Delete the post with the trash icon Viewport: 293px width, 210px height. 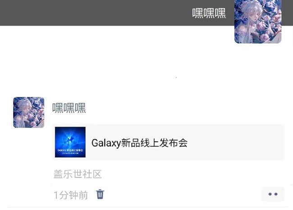(100, 194)
